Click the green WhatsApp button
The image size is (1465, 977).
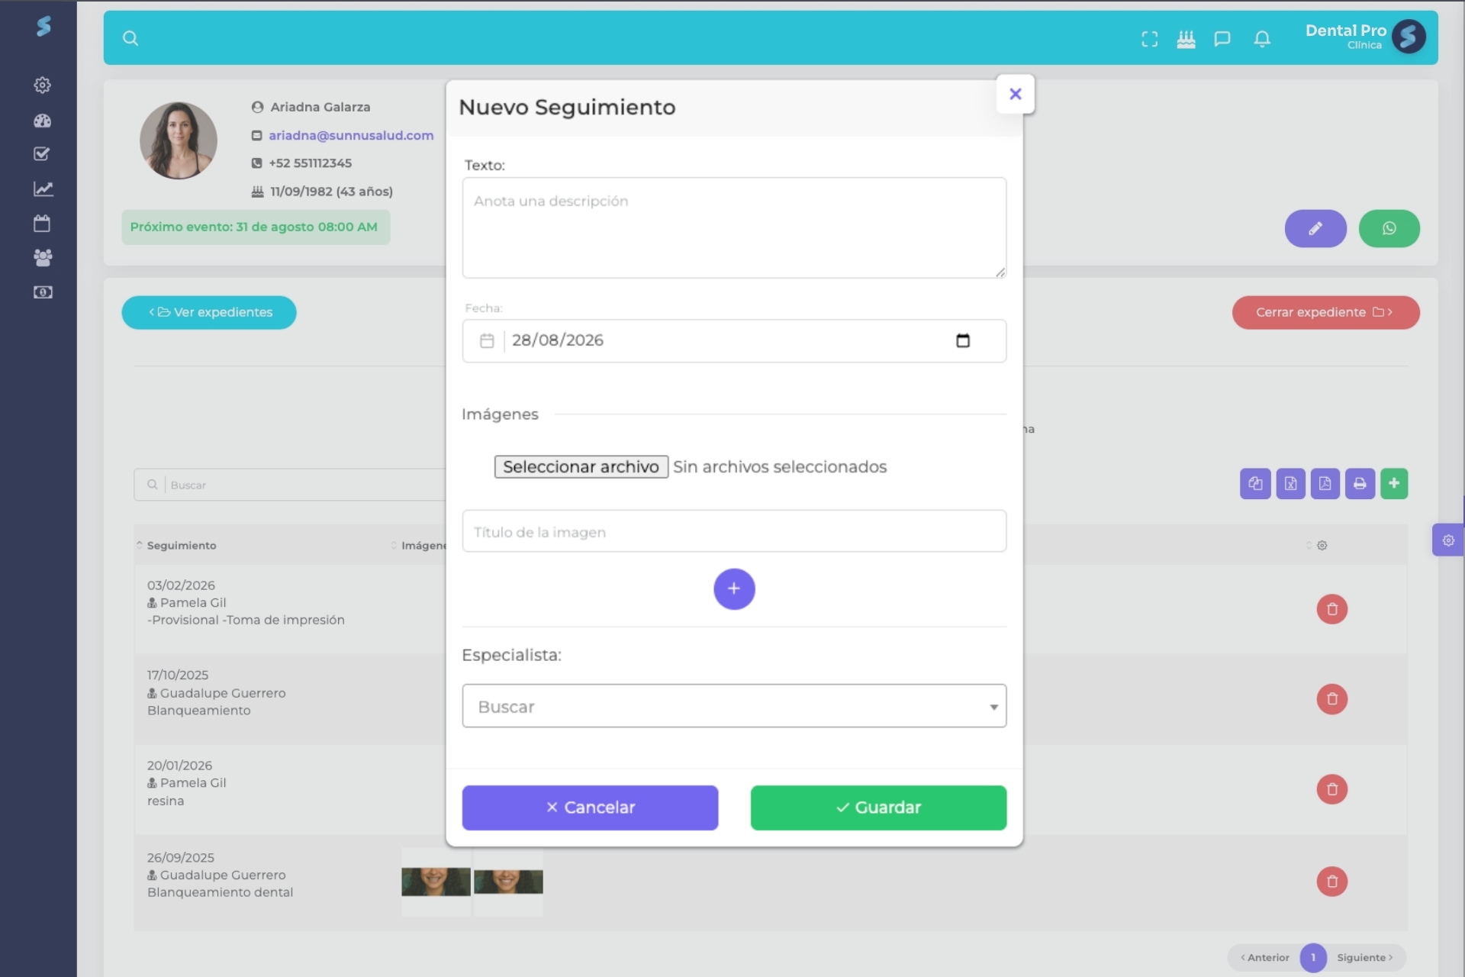coord(1389,228)
